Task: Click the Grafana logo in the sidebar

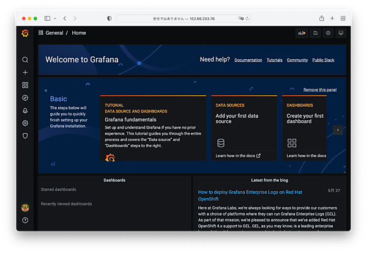Action: 25,33
